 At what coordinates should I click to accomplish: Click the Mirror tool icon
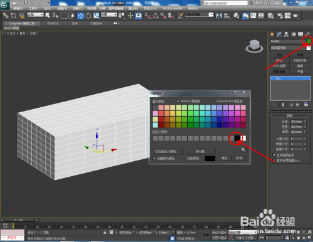point(219,16)
